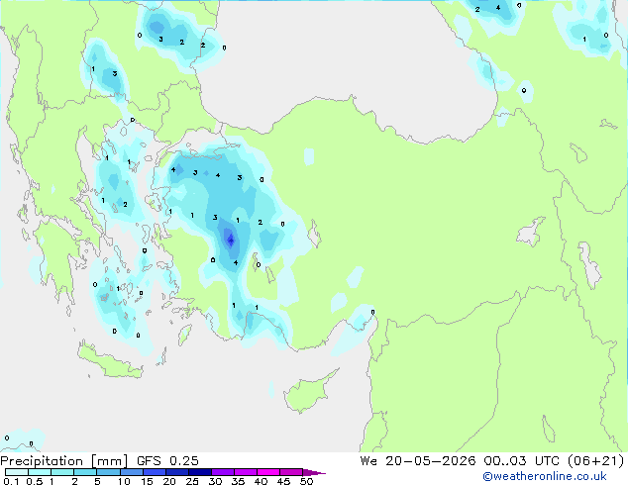628x485 pixels.
Task: Click the "(06+21)" run offset text
Action: point(596,461)
